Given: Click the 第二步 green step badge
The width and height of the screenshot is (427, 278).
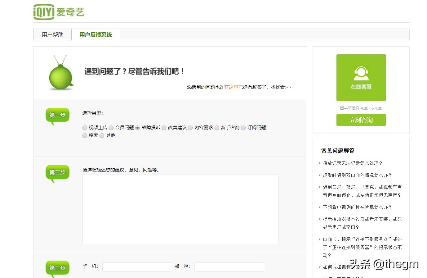Looking at the screenshot, I should (x=57, y=173).
